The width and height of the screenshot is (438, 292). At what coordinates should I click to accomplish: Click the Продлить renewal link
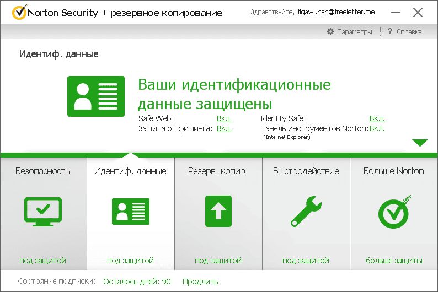click(x=200, y=282)
